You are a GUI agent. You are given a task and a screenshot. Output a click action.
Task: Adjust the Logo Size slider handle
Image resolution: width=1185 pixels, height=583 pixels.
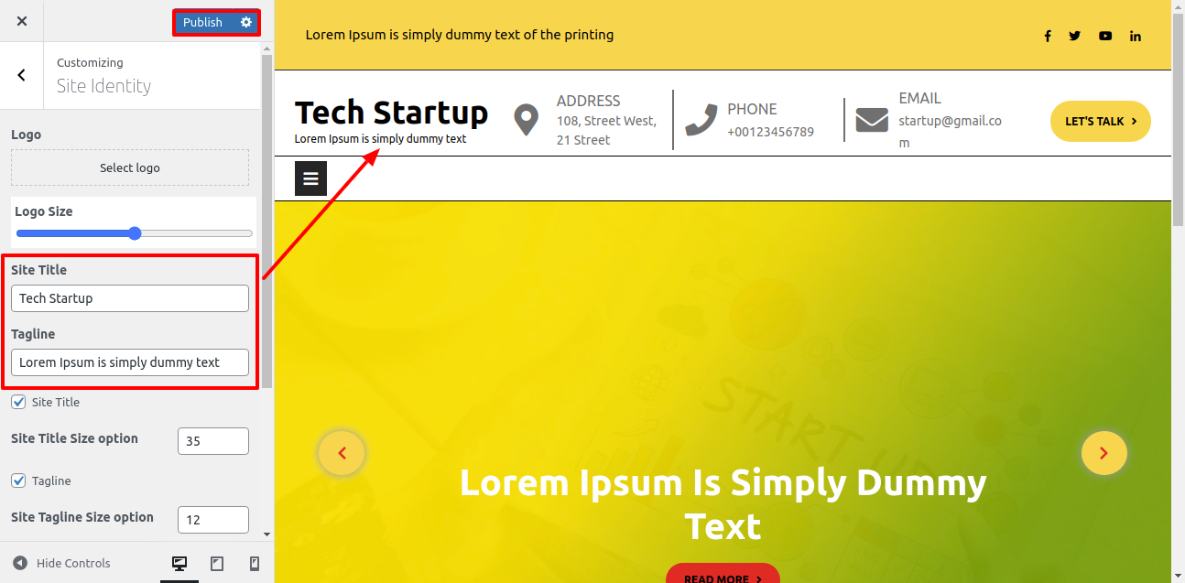pyautogui.click(x=135, y=233)
